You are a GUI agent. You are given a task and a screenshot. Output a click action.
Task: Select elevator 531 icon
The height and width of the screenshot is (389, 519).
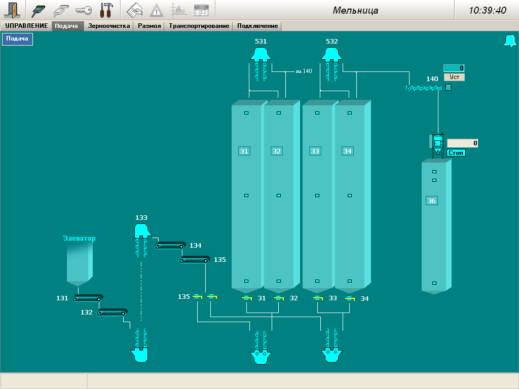coord(261,54)
